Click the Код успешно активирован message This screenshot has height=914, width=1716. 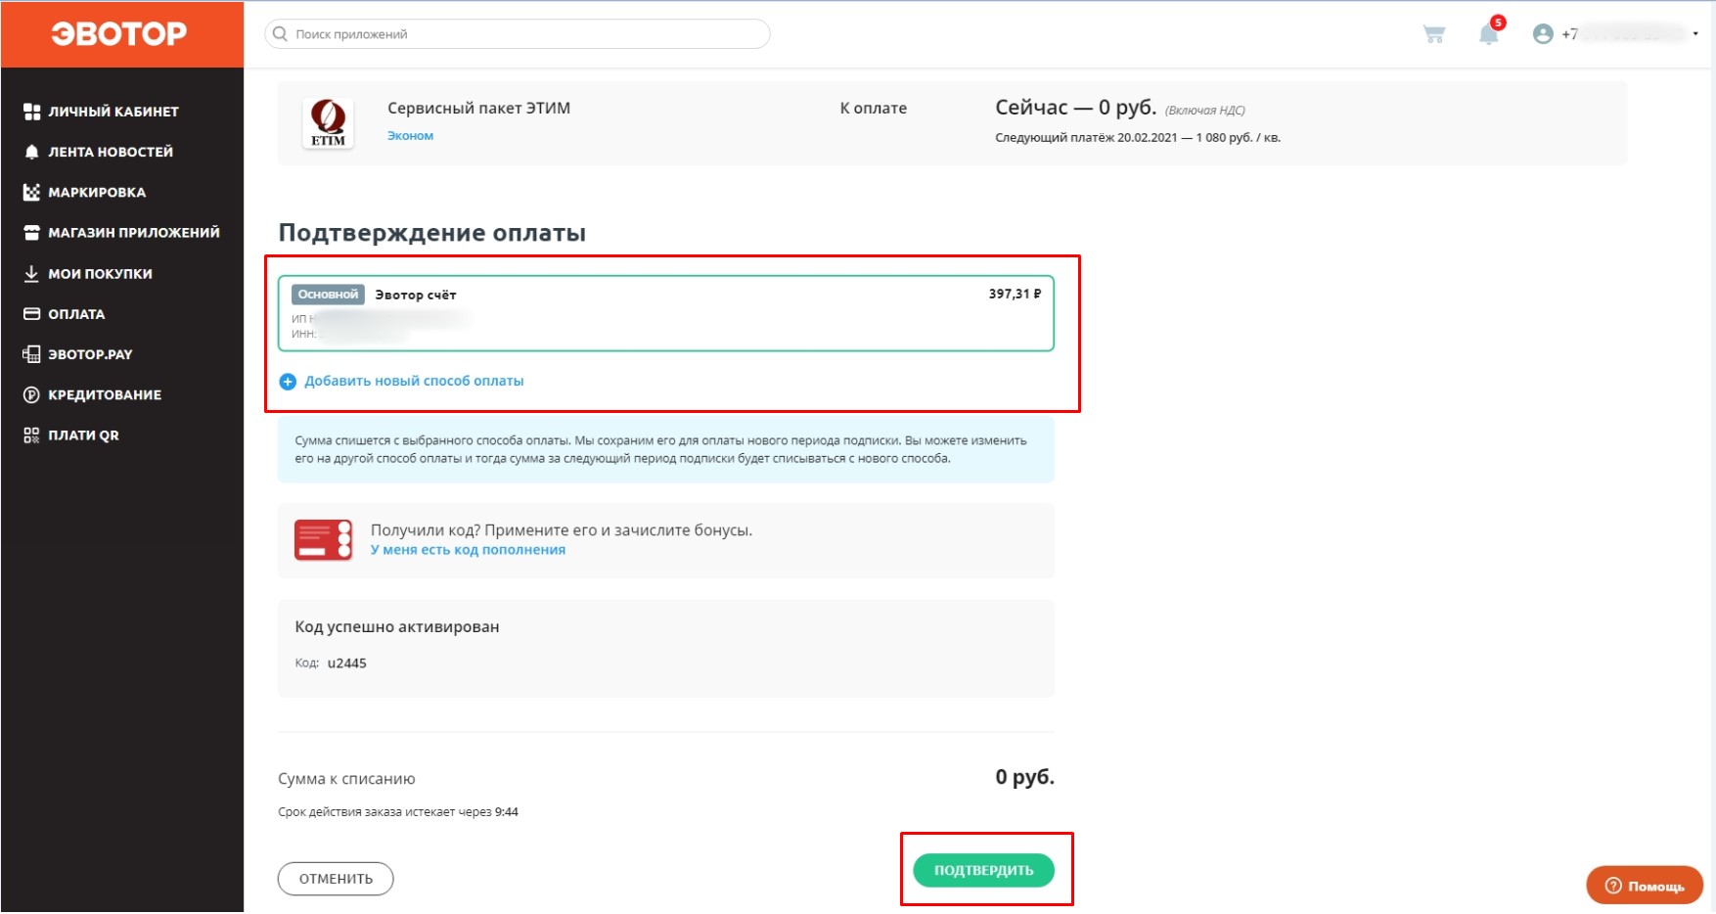tap(397, 627)
